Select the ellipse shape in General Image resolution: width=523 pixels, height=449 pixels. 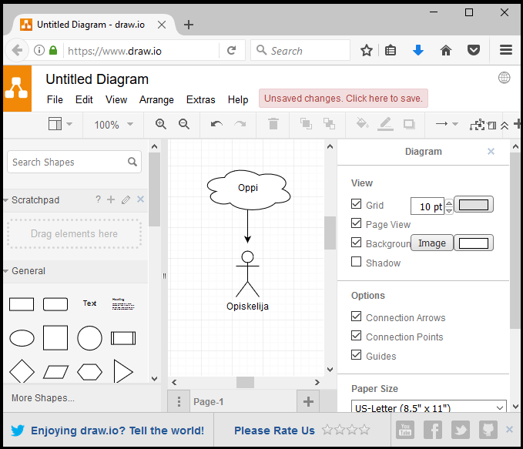(22, 338)
